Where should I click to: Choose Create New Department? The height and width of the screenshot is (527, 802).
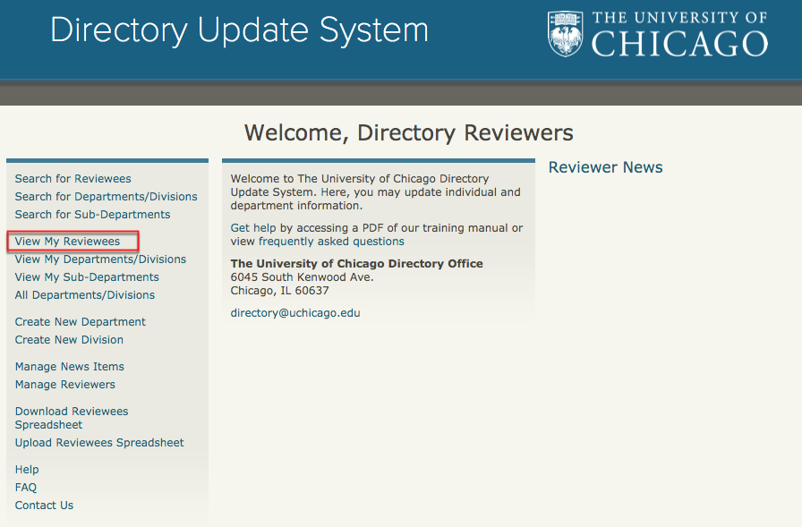81,322
